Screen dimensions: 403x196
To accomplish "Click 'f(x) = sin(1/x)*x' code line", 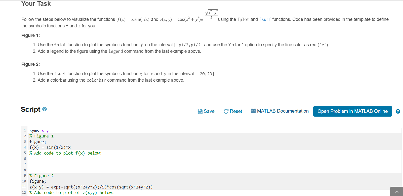I will pos(50,147).
